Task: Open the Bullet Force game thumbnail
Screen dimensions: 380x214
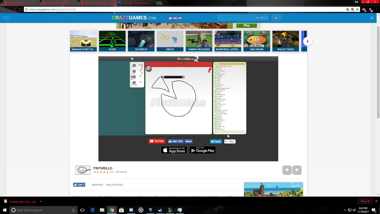Action: [x=286, y=41]
